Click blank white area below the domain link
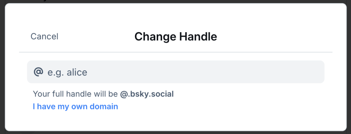Image resolution: width=351 pixels, height=134 pixels. click(176, 121)
